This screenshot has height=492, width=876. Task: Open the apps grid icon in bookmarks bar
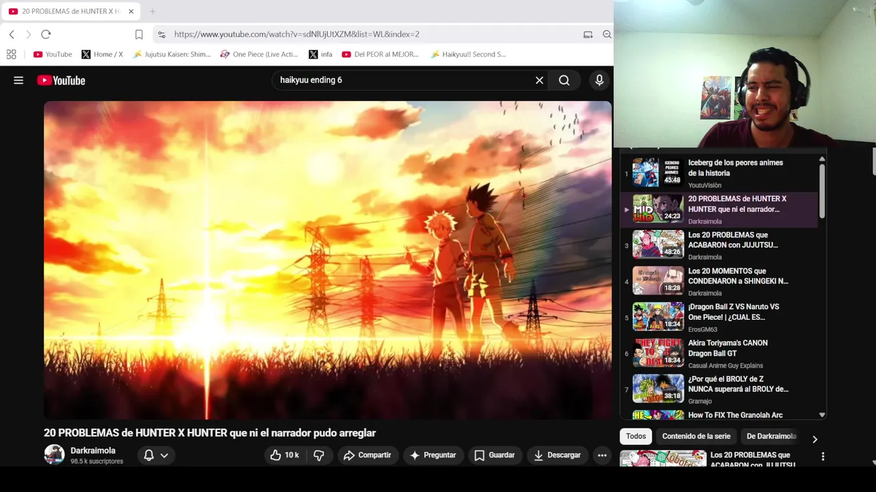pos(12,54)
